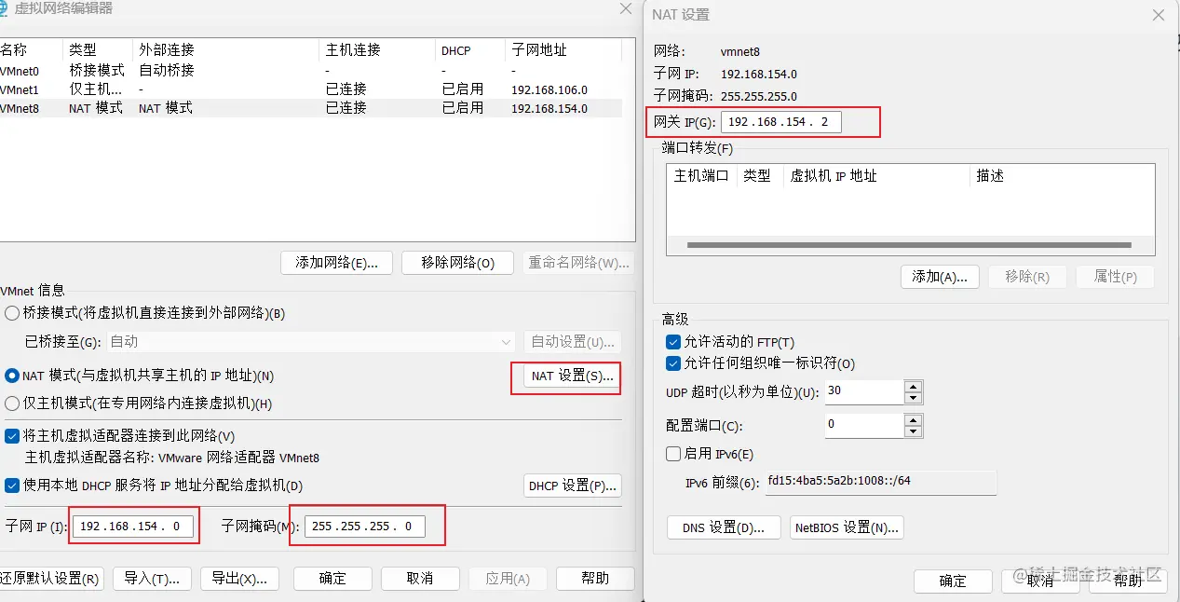Viewport: 1180px width, 602px height.
Task: Click 取消 in NAT 设置 dialog
Action: click(x=1040, y=581)
